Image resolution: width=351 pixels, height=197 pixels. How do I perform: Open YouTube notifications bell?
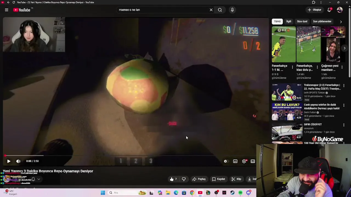click(329, 10)
